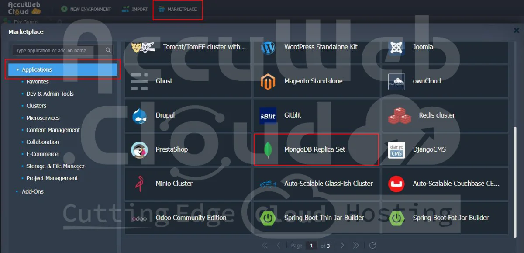Click the Joomla label
Viewport: 524px width, 253px height.
[423, 47]
